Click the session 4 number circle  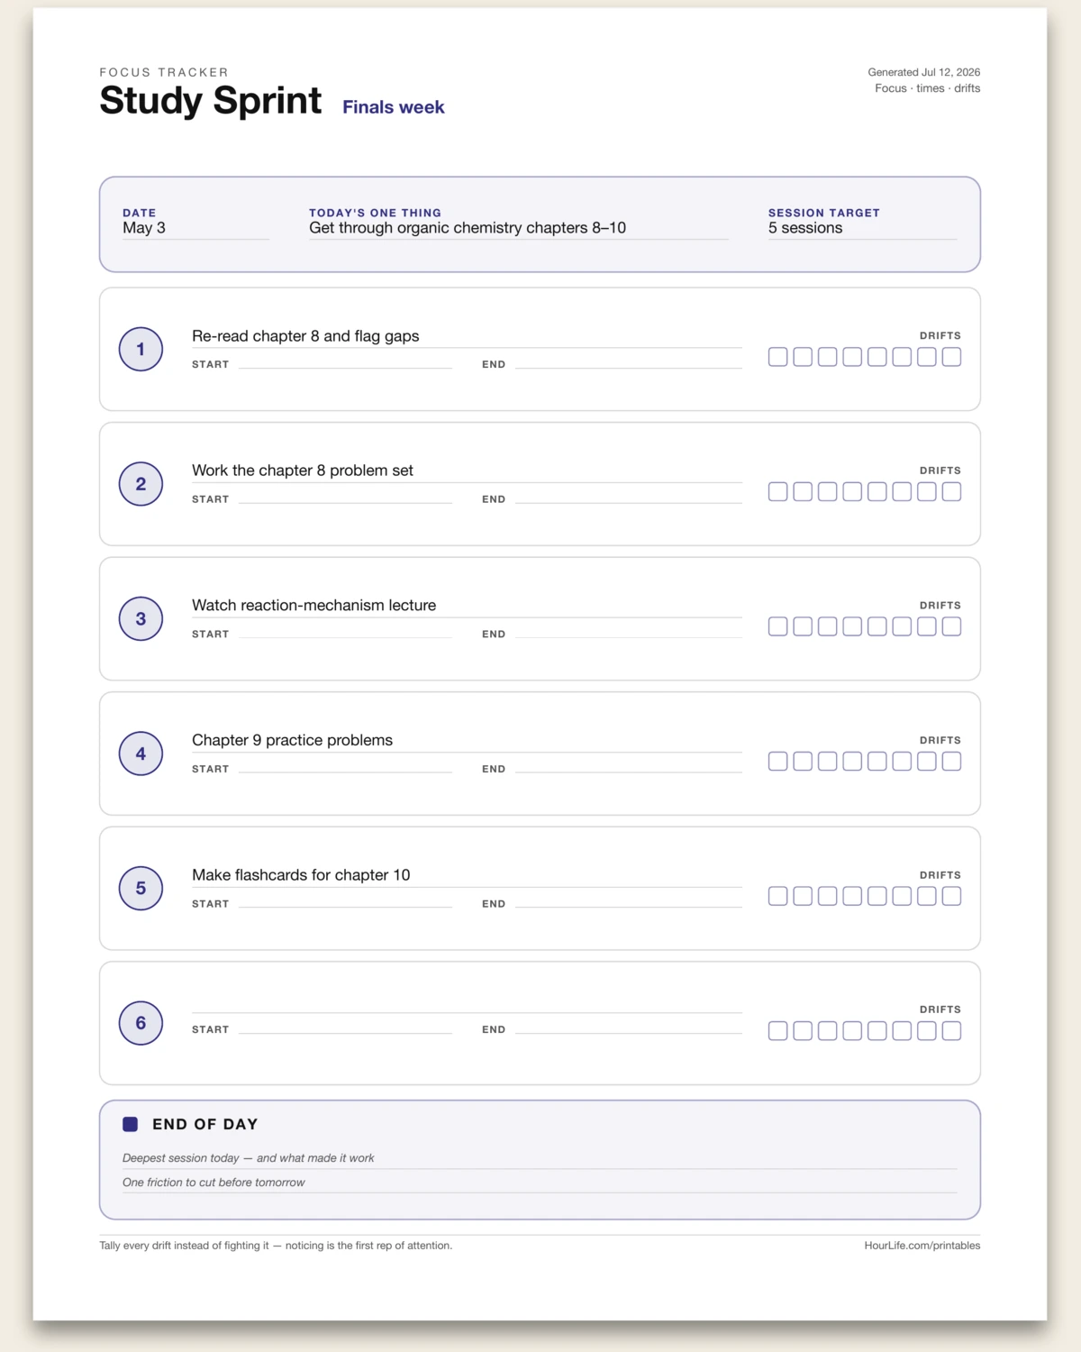141,754
